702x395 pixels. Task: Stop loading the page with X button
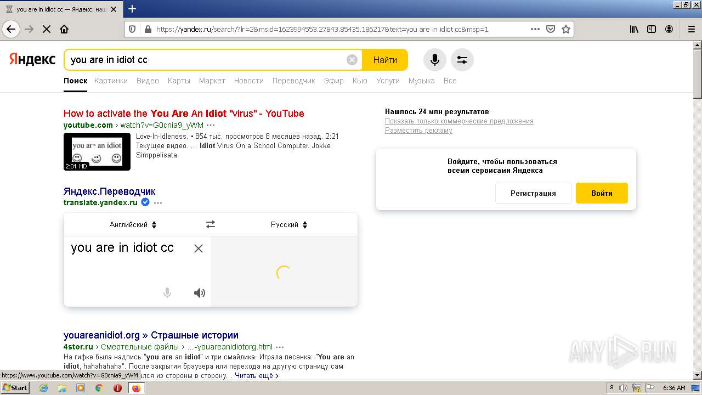tap(47, 29)
